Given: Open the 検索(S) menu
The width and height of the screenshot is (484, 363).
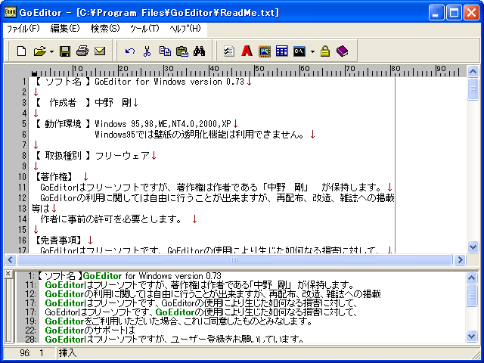Looking at the screenshot, I should (105, 29).
